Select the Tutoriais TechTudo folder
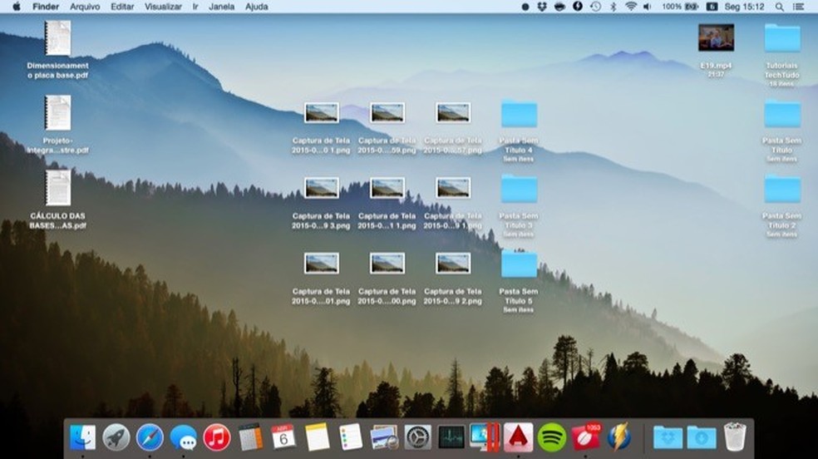 point(782,37)
